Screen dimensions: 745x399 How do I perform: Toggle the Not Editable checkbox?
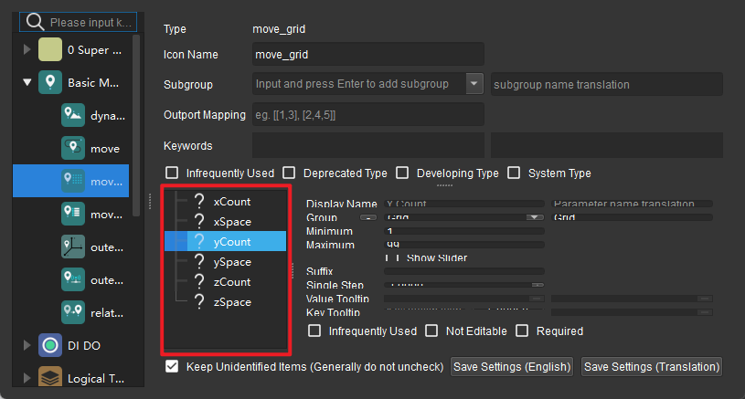pos(432,331)
